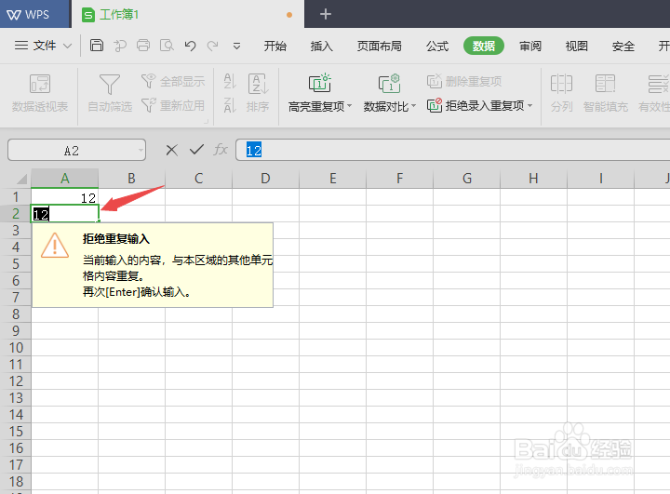Click the Redo arrow icon

tap(213, 46)
